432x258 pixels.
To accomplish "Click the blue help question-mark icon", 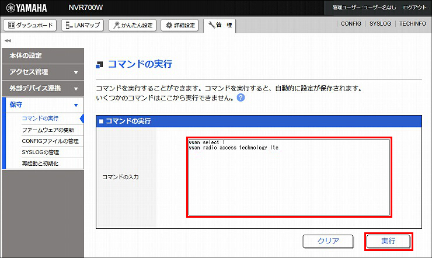I will click(241, 97).
